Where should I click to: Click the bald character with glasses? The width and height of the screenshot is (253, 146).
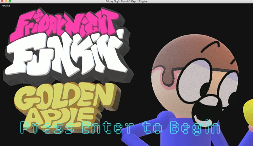[x=187, y=90]
